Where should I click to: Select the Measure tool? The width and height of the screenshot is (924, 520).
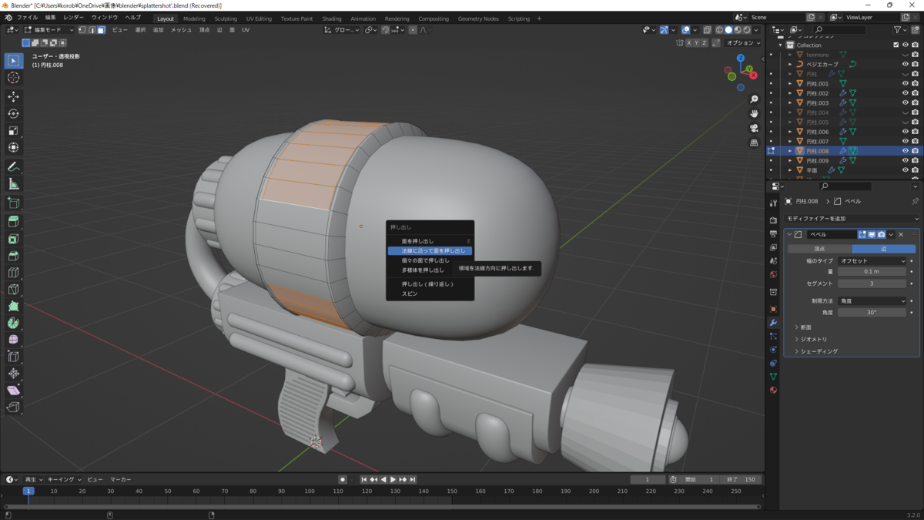[x=13, y=184]
